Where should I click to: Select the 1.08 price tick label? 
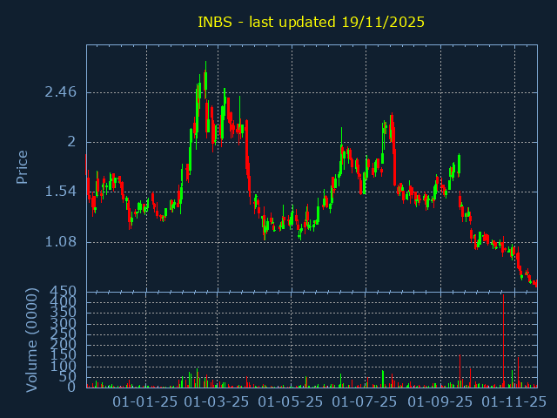pos(60,242)
